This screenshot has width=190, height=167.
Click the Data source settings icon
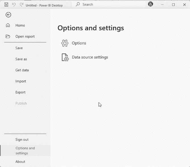pos(65,57)
